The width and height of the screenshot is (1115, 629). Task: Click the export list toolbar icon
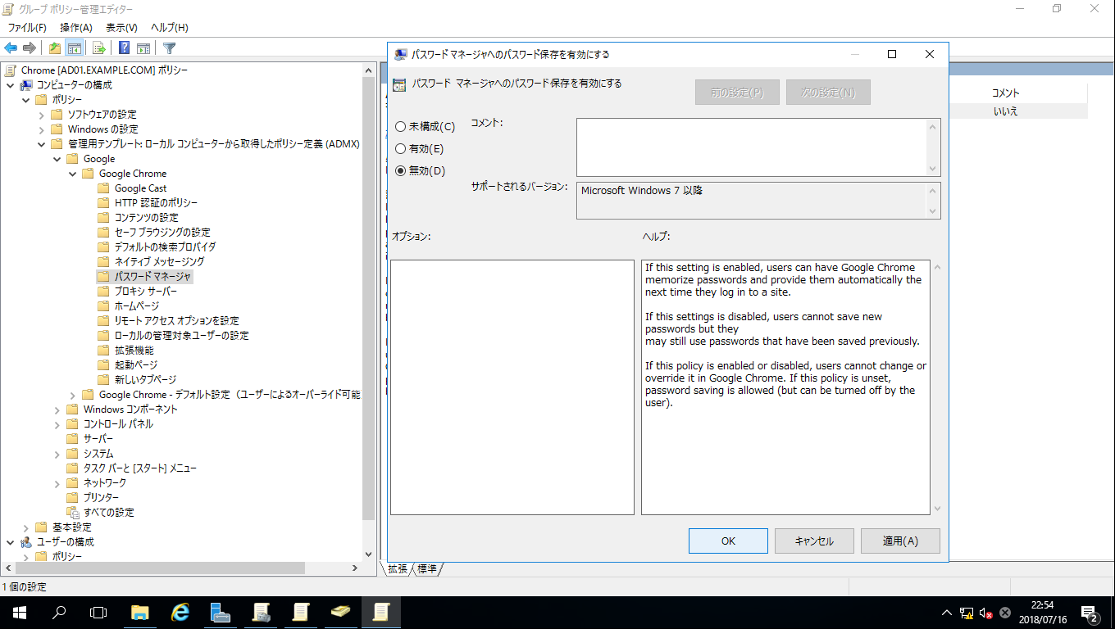[98, 48]
